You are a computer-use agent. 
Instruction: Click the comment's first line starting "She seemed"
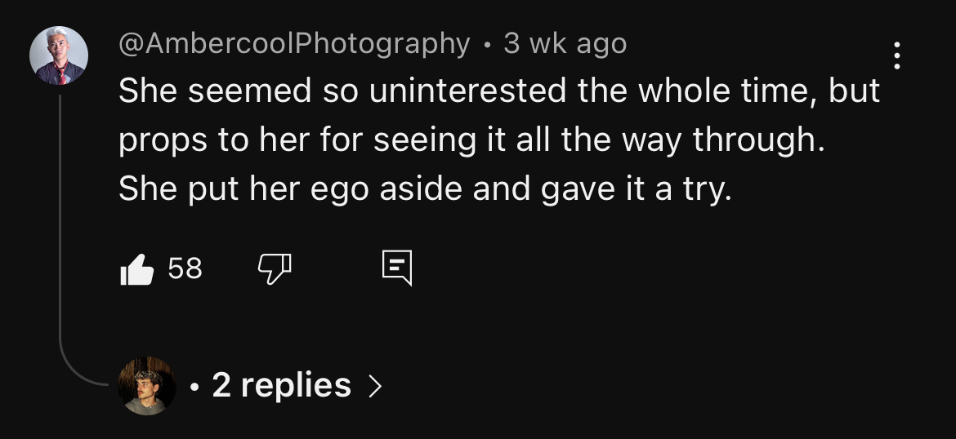coord(498,91)
